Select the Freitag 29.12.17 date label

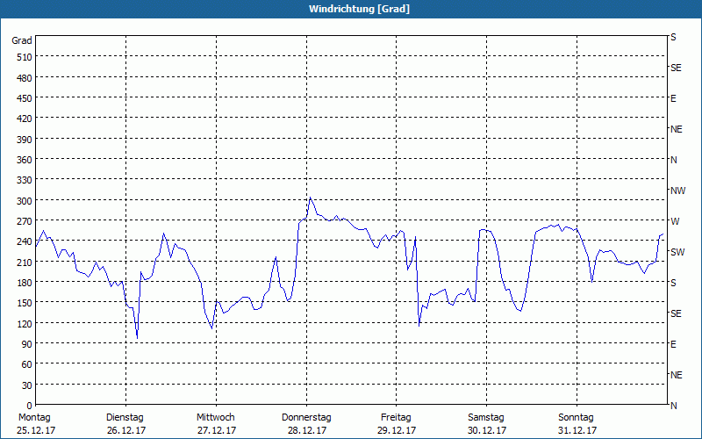tap(397, 424)
